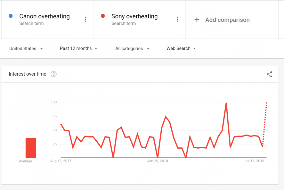Click the red dot beside Sony overheating

[103, 16]
